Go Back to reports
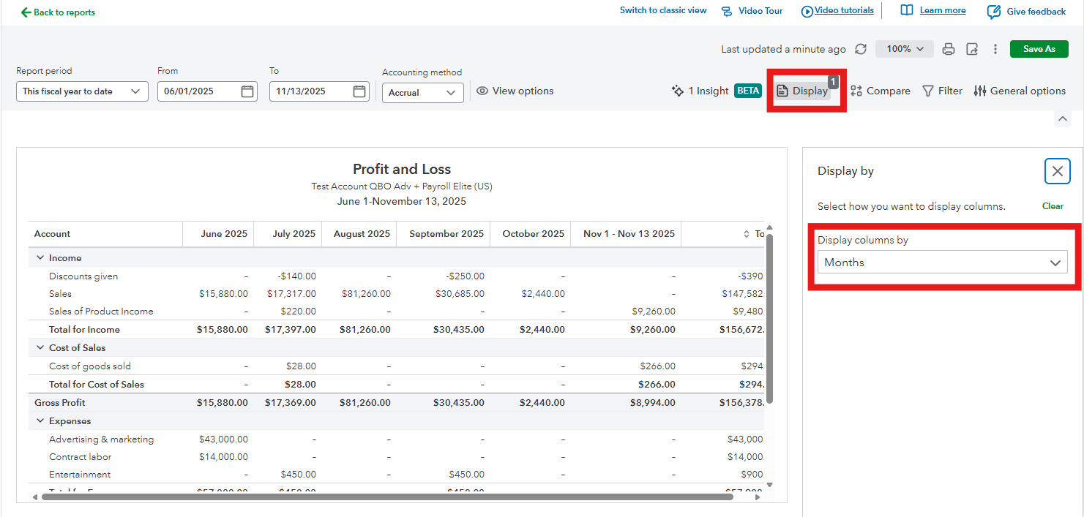Image resolution: width=1084 pixels, height=517 pixels. point(58,12)
